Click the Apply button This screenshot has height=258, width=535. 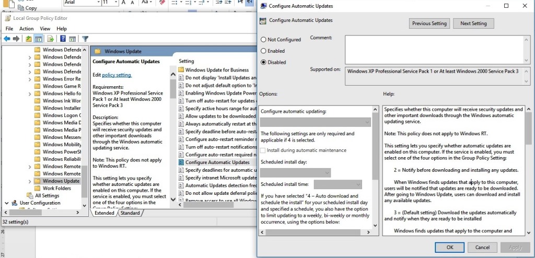515,248
